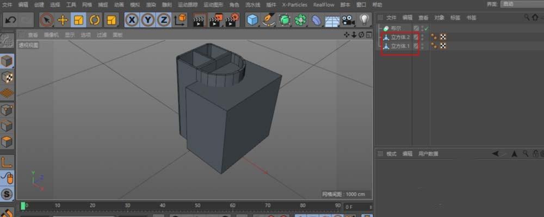Open the 窗口 menu
Viewport: 544px width, 217px height.
click(361, 4)
